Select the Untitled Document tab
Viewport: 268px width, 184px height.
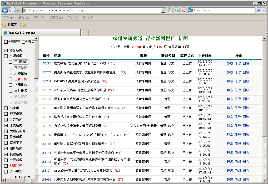(x=41, y=33)
